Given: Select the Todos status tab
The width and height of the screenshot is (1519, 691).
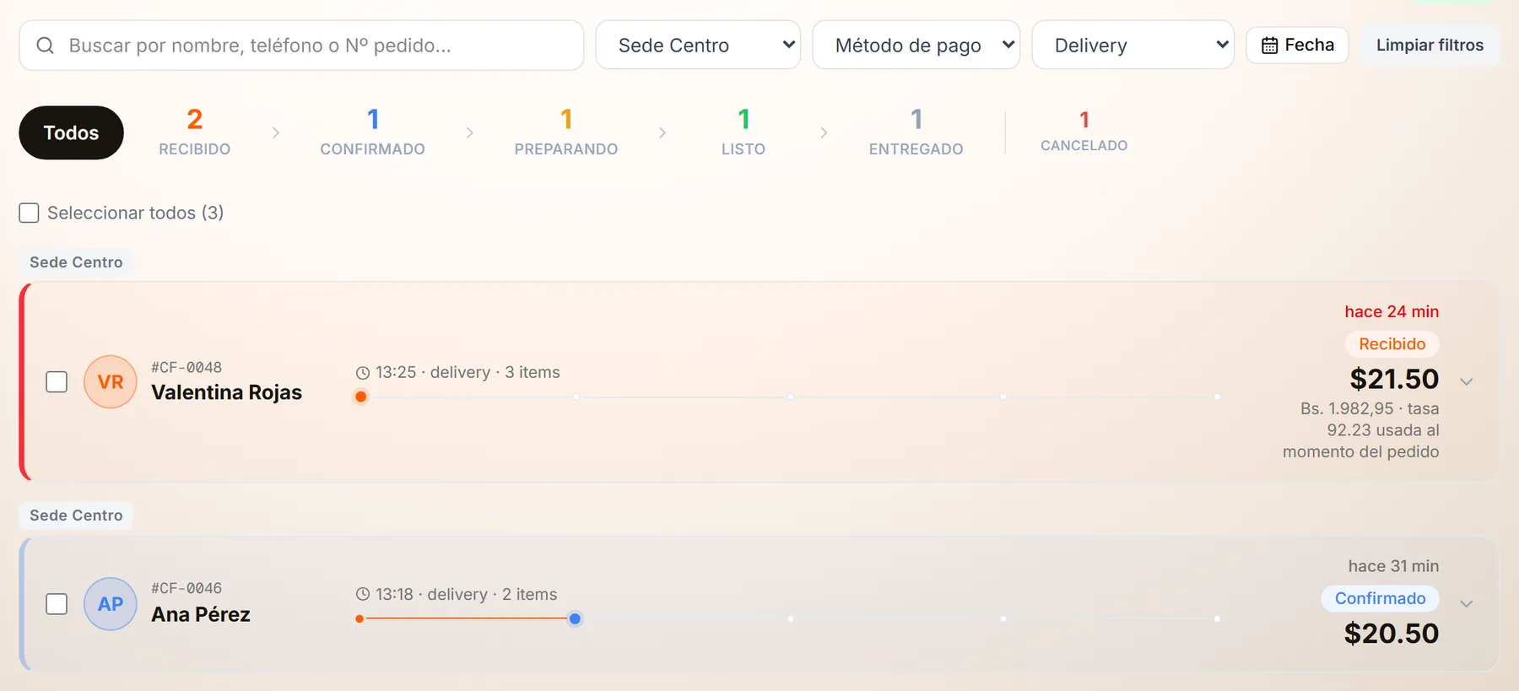Looking at the screenshot, I should click(x=71, y=132).
